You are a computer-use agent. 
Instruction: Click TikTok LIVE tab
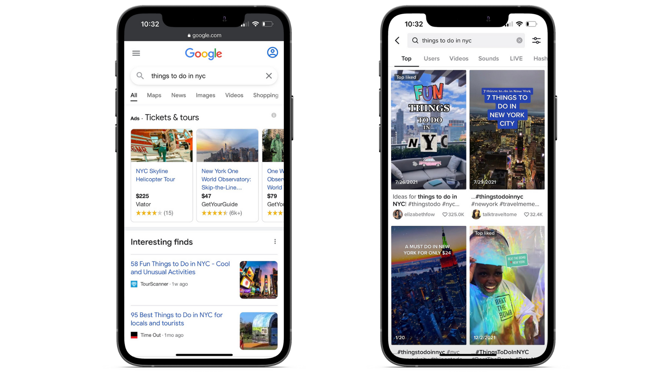pyautogui.click(x=516, y=58)
